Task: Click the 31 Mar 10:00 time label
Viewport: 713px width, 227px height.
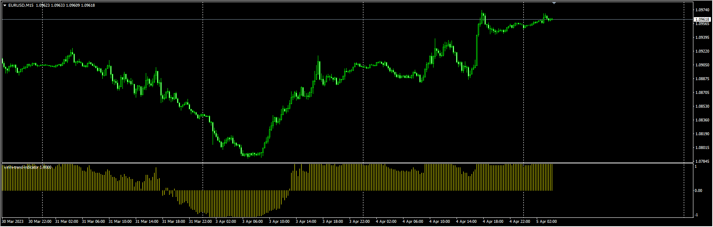Action: coord(120,222)
